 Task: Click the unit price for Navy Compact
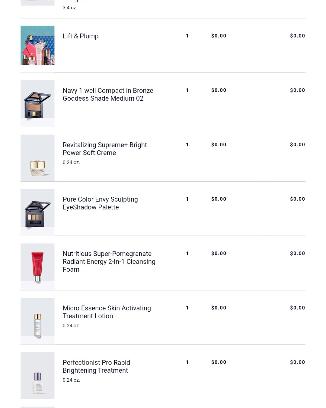pyautogui.click(x=219, y=90)
